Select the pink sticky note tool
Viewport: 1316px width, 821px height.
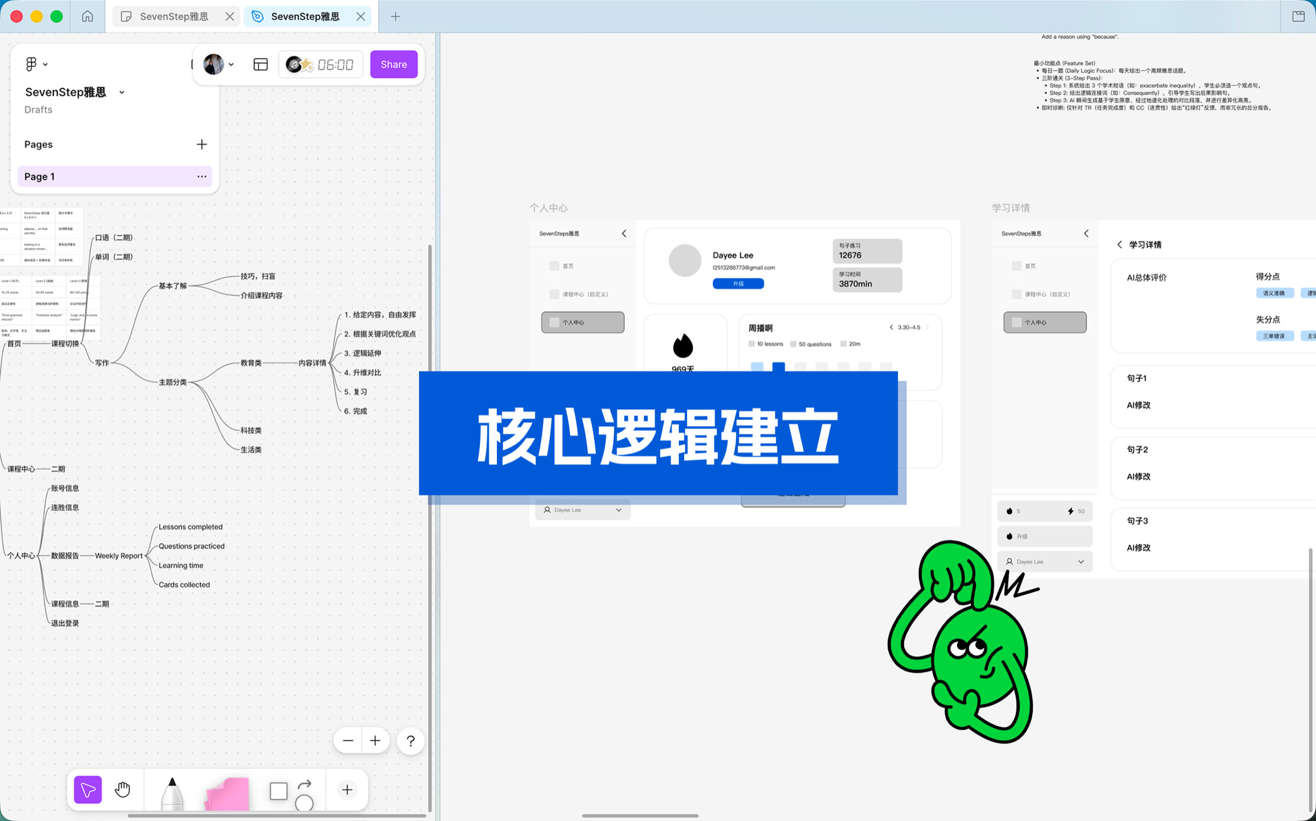pos(227,794)
